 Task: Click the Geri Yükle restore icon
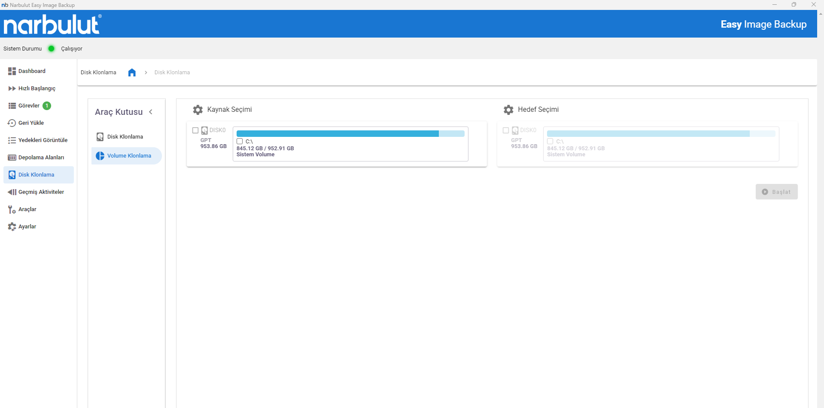12,123
